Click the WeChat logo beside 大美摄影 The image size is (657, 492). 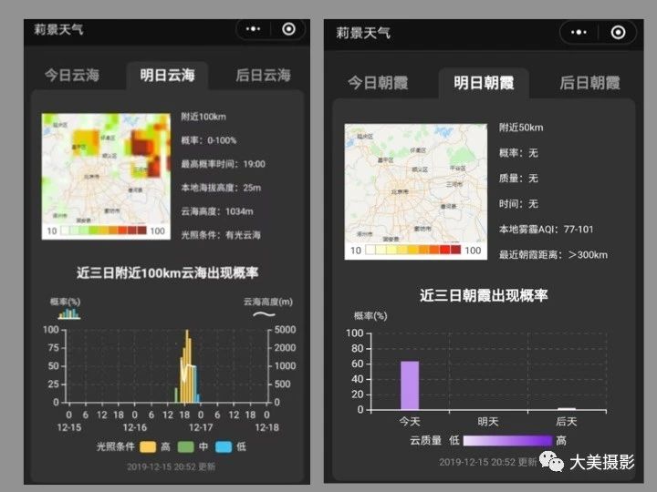550,461
